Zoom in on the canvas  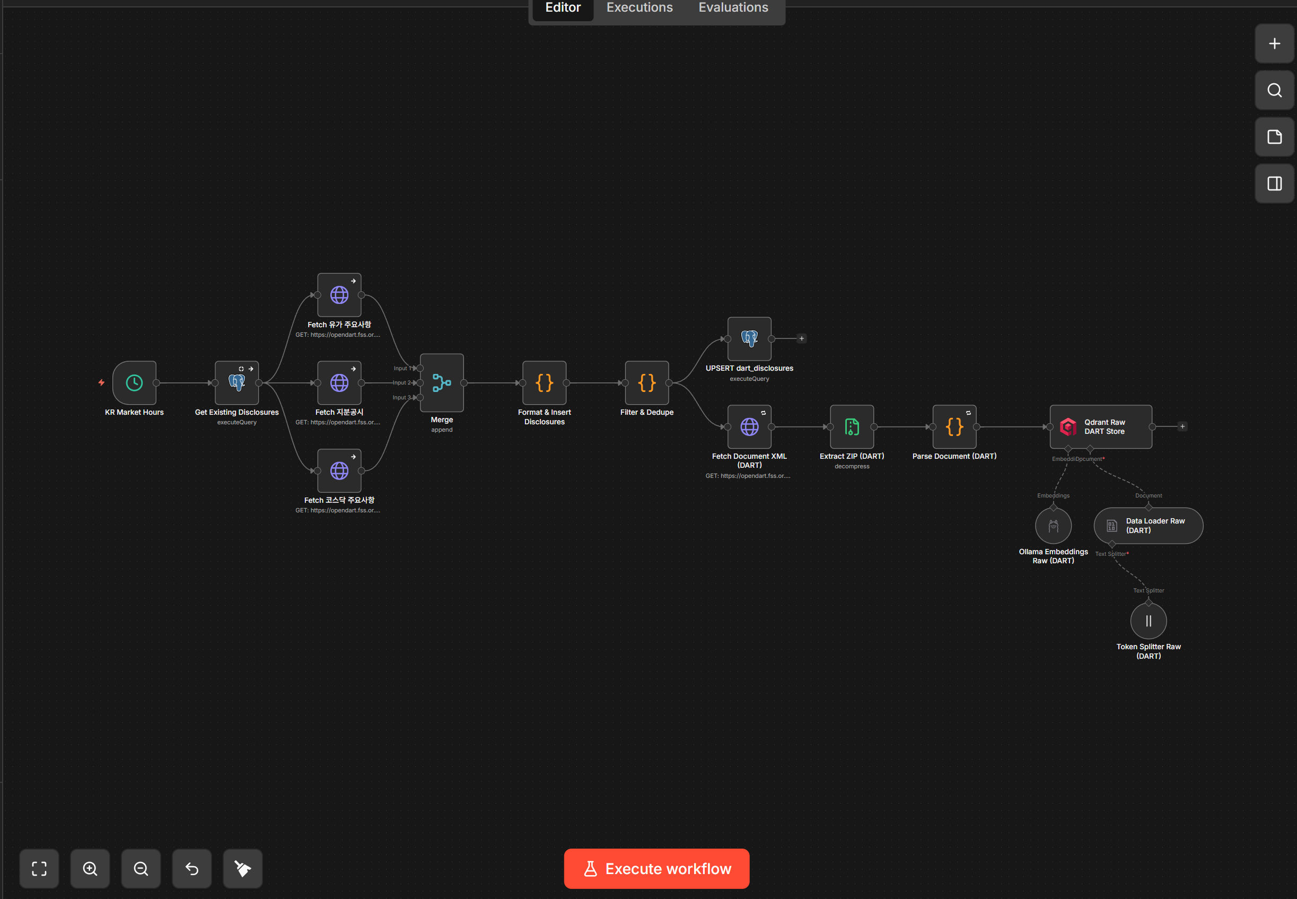click(x=90, y=869)
